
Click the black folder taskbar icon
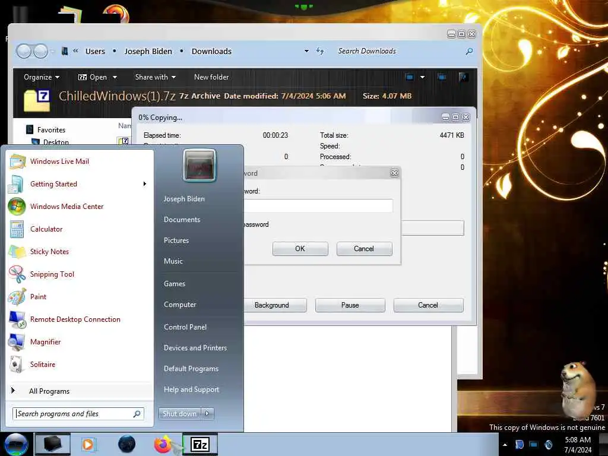pyautogui.click(x=53, y=444)
